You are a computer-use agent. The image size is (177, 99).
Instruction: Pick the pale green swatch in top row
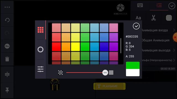(x=85, y=28)
